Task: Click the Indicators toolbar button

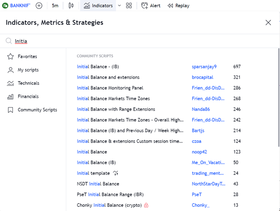Action: click(98, 6)
